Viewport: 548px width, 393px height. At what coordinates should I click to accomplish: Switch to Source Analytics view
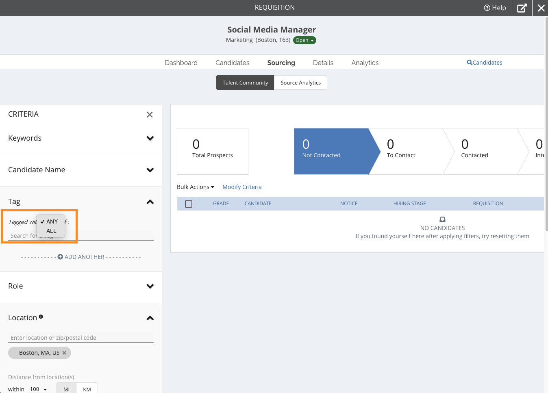(300, 83)
